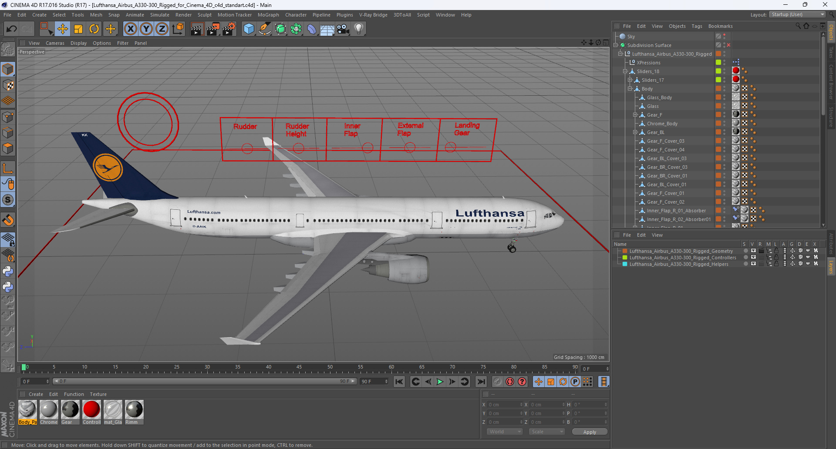The height and width of the screenshot is (449, 836).
Task: Select the Scale tool in top toolbar
Action: coord(78,29)
